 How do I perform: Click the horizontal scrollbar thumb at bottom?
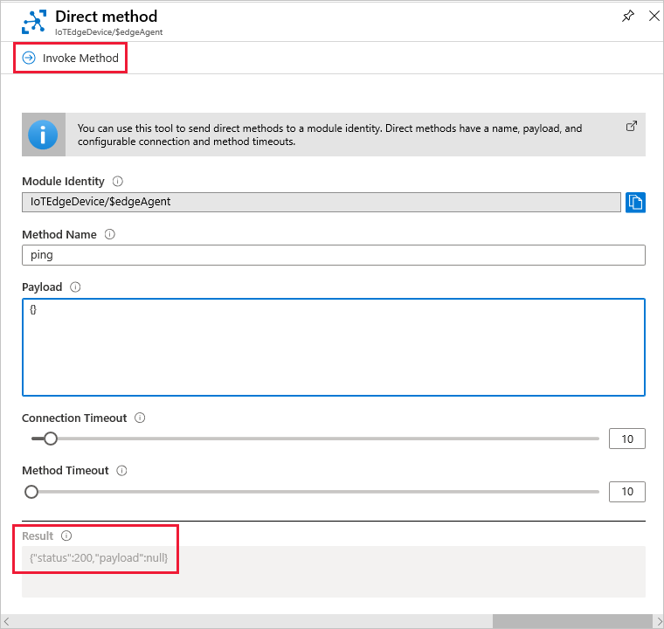(x=573, y=621)
